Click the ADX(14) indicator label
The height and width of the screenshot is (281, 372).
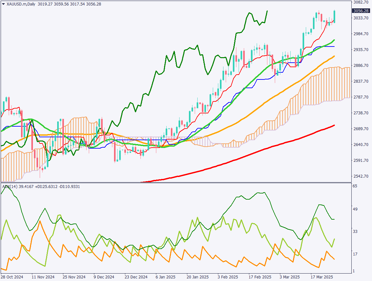point(10,186)
